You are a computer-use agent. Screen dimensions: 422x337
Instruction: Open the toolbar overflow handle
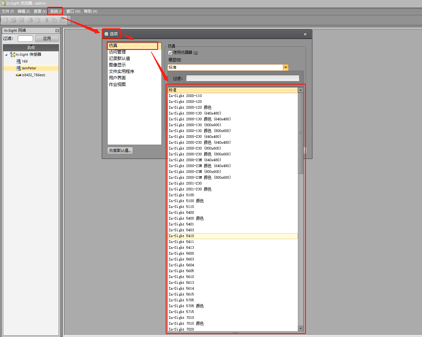[x=69, y=20]
